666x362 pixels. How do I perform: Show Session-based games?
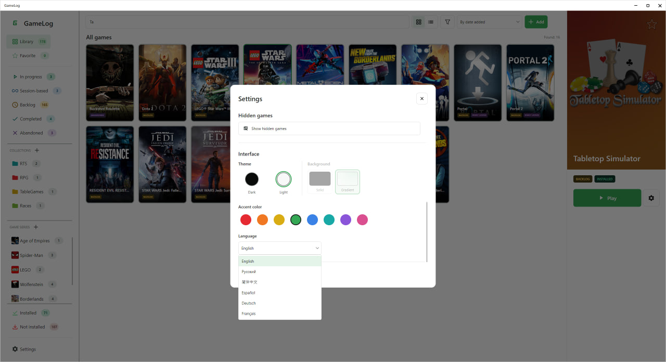tap(36, 91)
